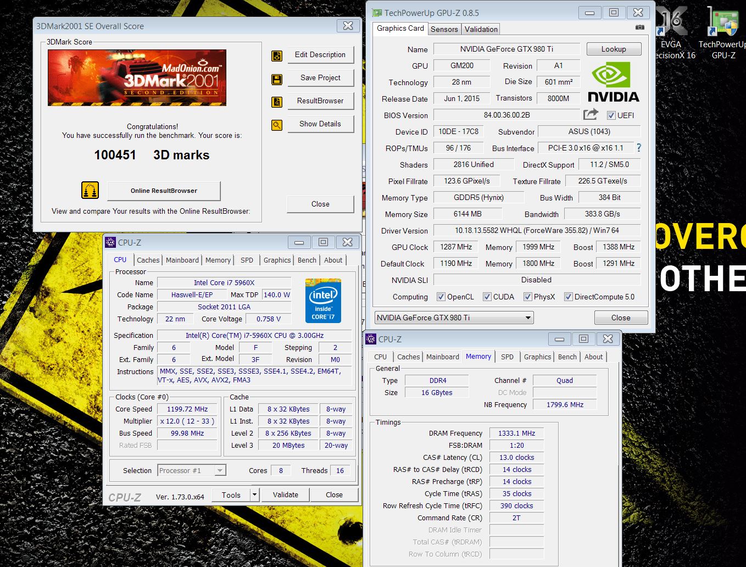Click the GPU-Z screenshot camera icon
Viewport: 746px width, 567px height.
(x=640, y=27)
